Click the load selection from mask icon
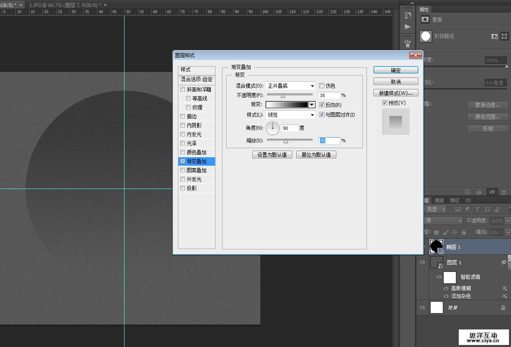This screenshot has height=347, width=511. 468,192
